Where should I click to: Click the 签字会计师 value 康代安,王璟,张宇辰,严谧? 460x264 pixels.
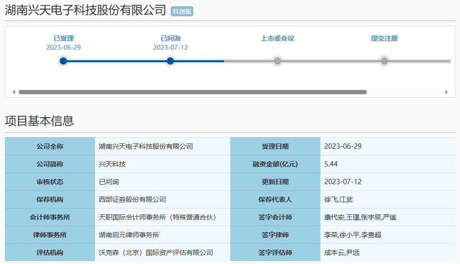(x=360, y=217)
